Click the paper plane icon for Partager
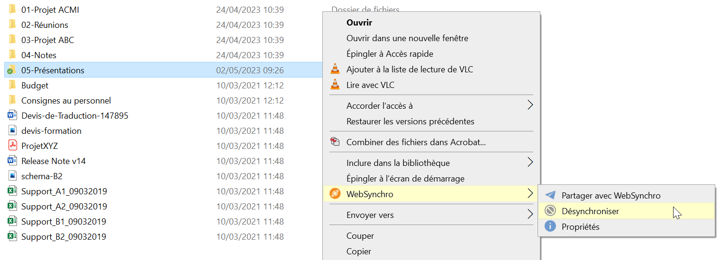 point(550,195)
